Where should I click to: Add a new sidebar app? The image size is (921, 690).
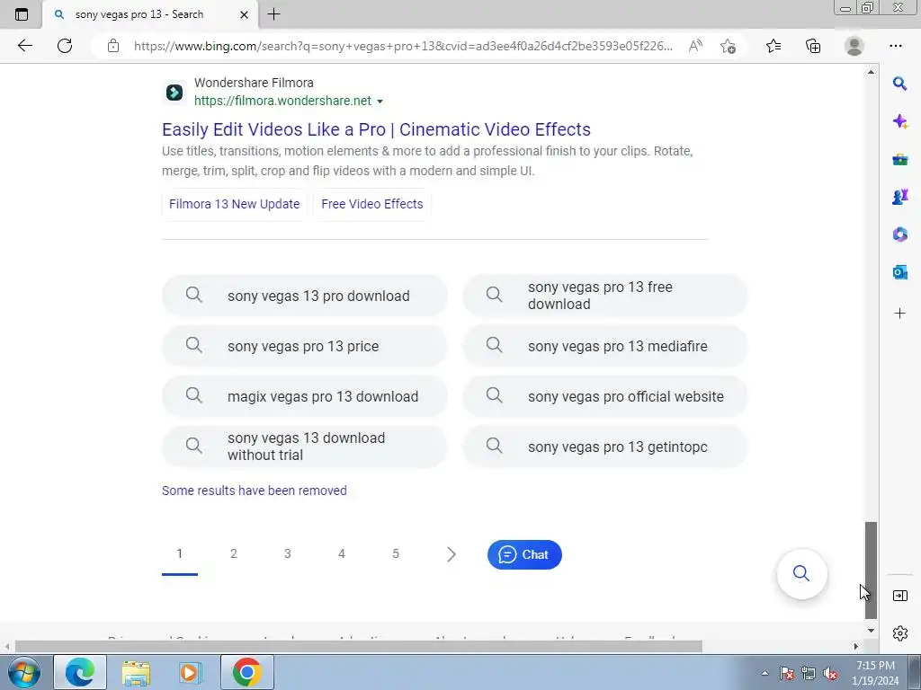point(899,314)
